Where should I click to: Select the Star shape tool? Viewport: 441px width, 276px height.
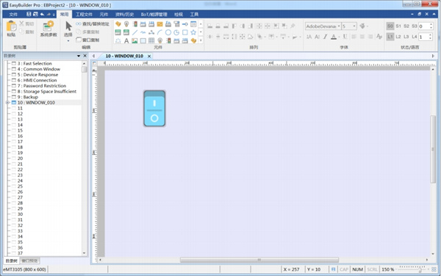point(193,32)
